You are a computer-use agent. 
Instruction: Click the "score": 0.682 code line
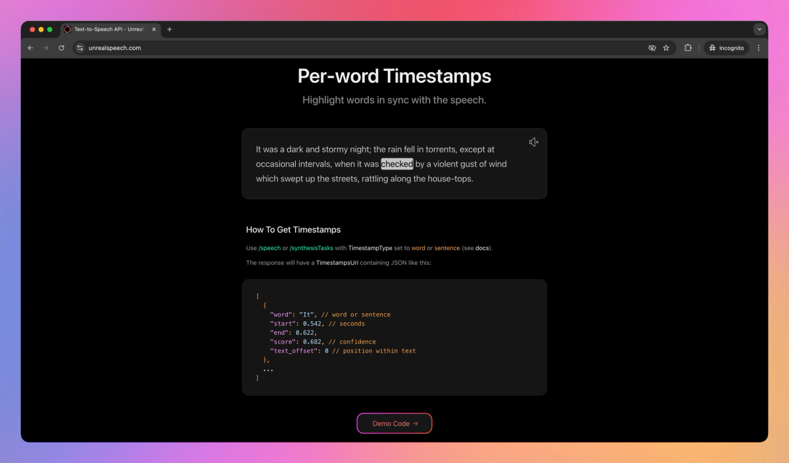[323, 342]
